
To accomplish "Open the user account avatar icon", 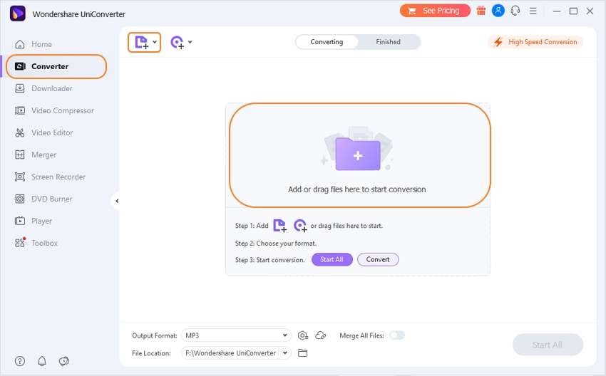I will pos(498,11).
